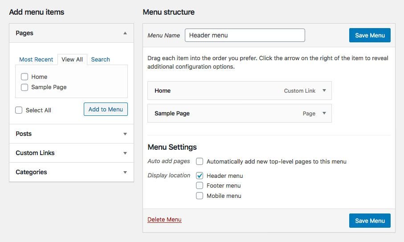This screenshot has width=404, height=242.
Task: Collapse the Pages panel arrow
Action: pyautogui.click(x=125, y=33)
